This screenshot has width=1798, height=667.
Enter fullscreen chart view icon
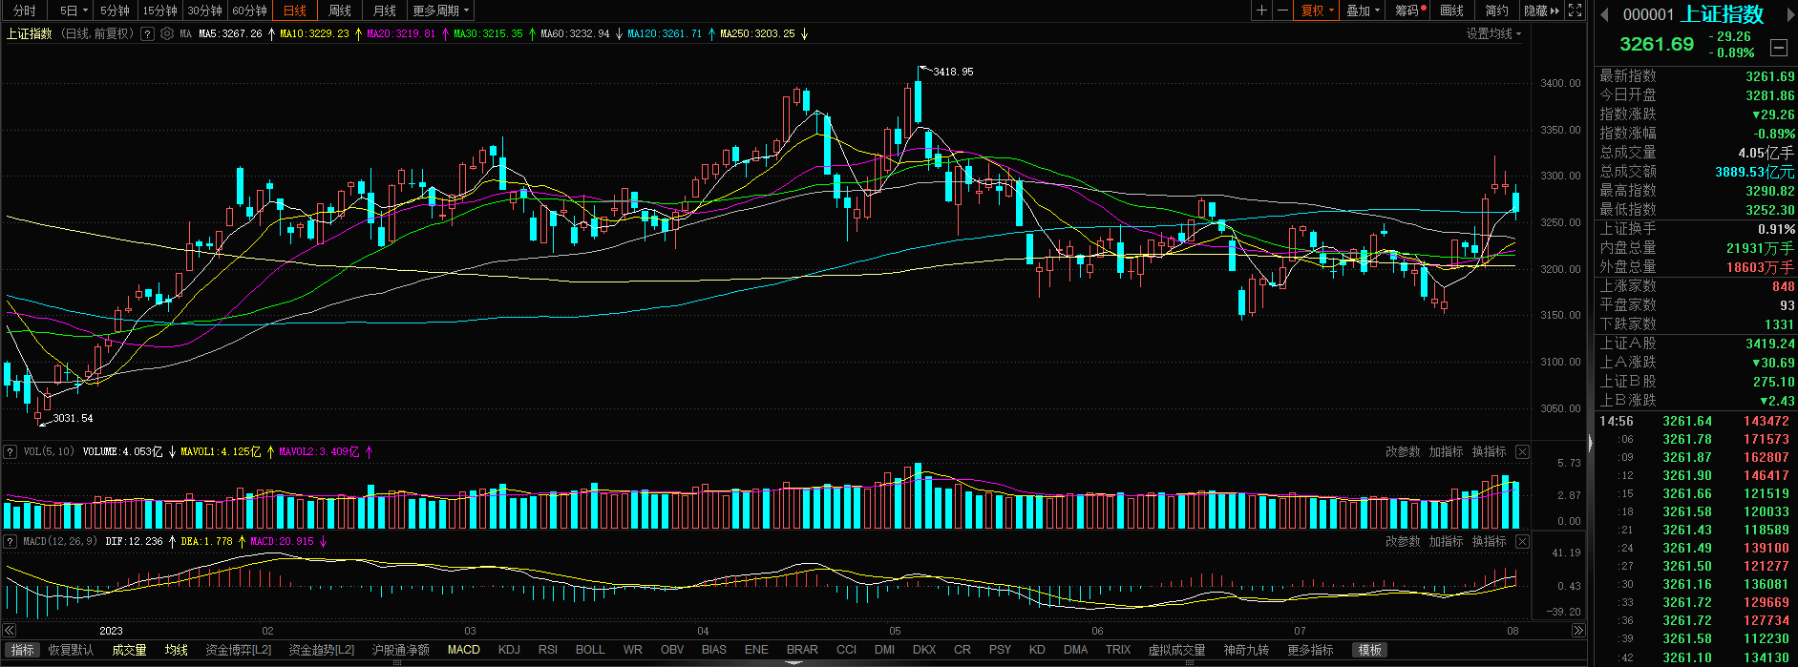tap(1576, 10)
